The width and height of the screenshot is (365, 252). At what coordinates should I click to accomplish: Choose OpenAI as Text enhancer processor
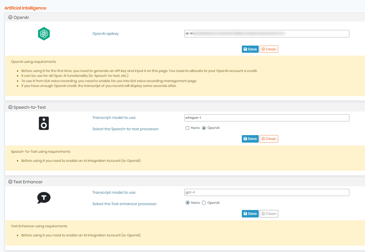point(204,203)
